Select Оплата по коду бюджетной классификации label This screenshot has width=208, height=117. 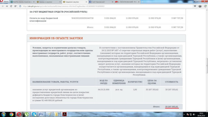pyautogui.click(x=44, y=19)
